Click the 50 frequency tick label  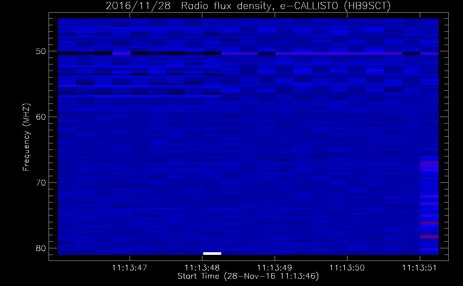click(41, 51)
